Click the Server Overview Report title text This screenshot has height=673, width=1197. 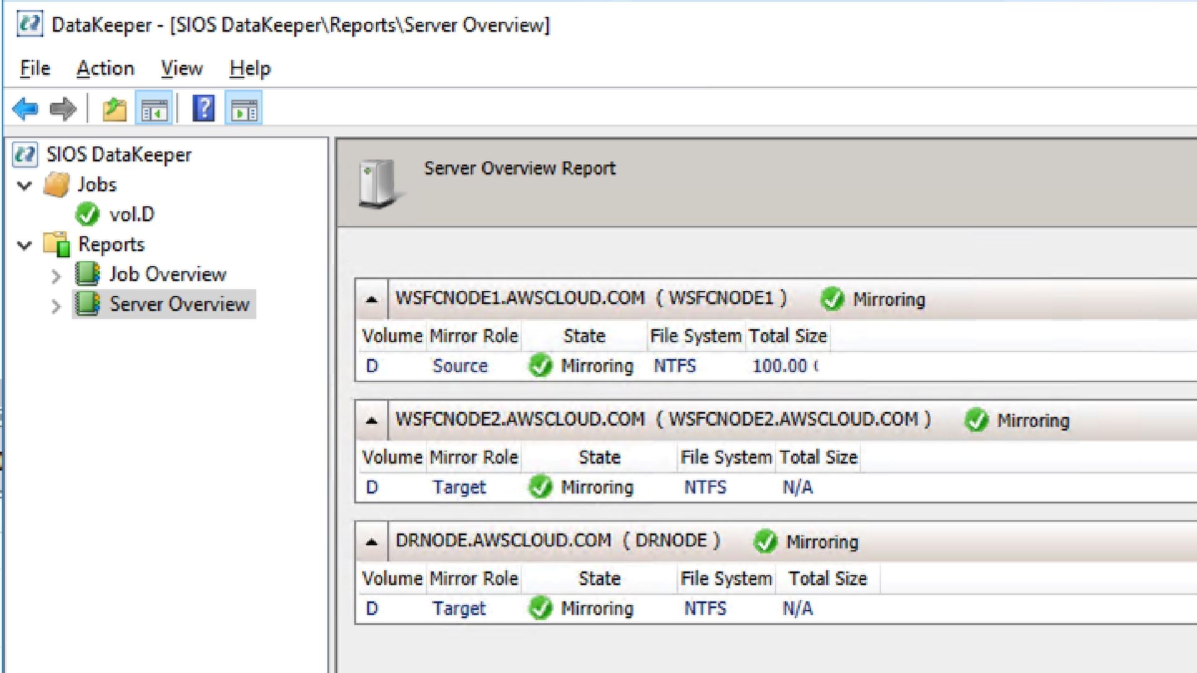click(520, 168)
